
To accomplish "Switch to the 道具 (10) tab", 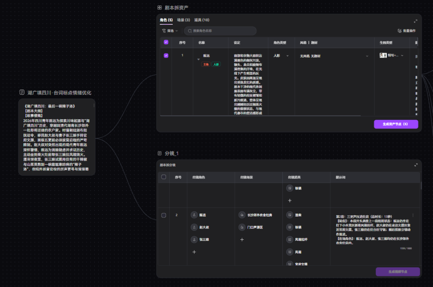I will tap(202, 20).
